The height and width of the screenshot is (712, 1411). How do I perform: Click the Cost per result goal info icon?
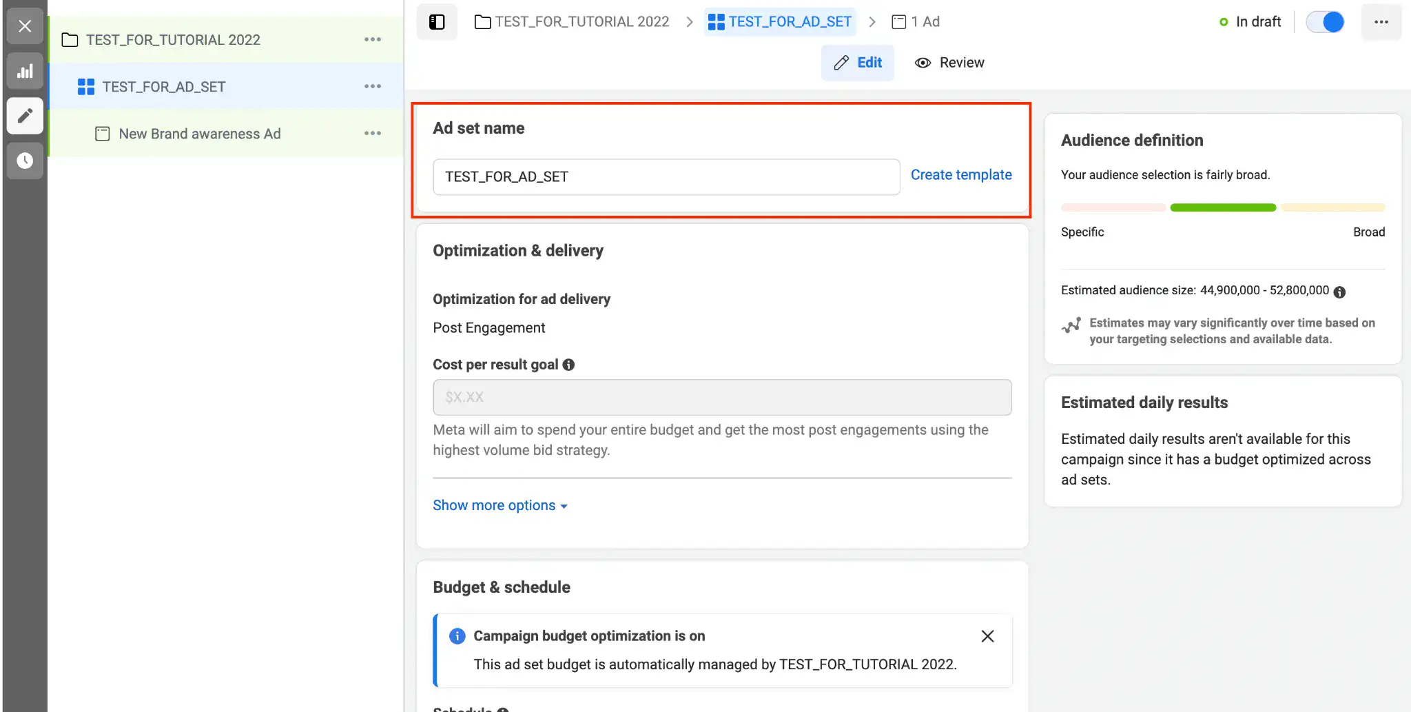tap(568, 365)
